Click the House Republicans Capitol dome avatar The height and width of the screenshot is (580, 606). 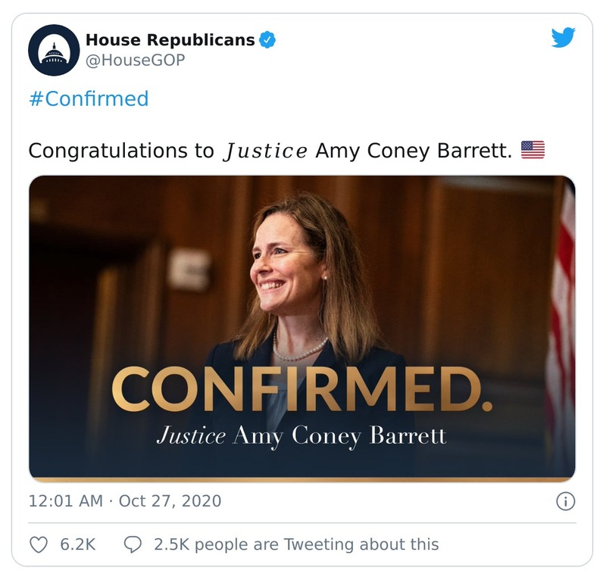click(54, 49)
